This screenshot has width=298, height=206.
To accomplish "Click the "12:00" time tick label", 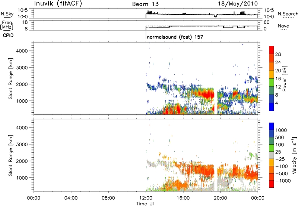I will [146, 198].
